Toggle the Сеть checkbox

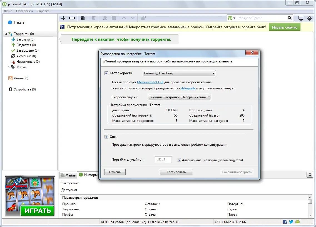[106, 137]
